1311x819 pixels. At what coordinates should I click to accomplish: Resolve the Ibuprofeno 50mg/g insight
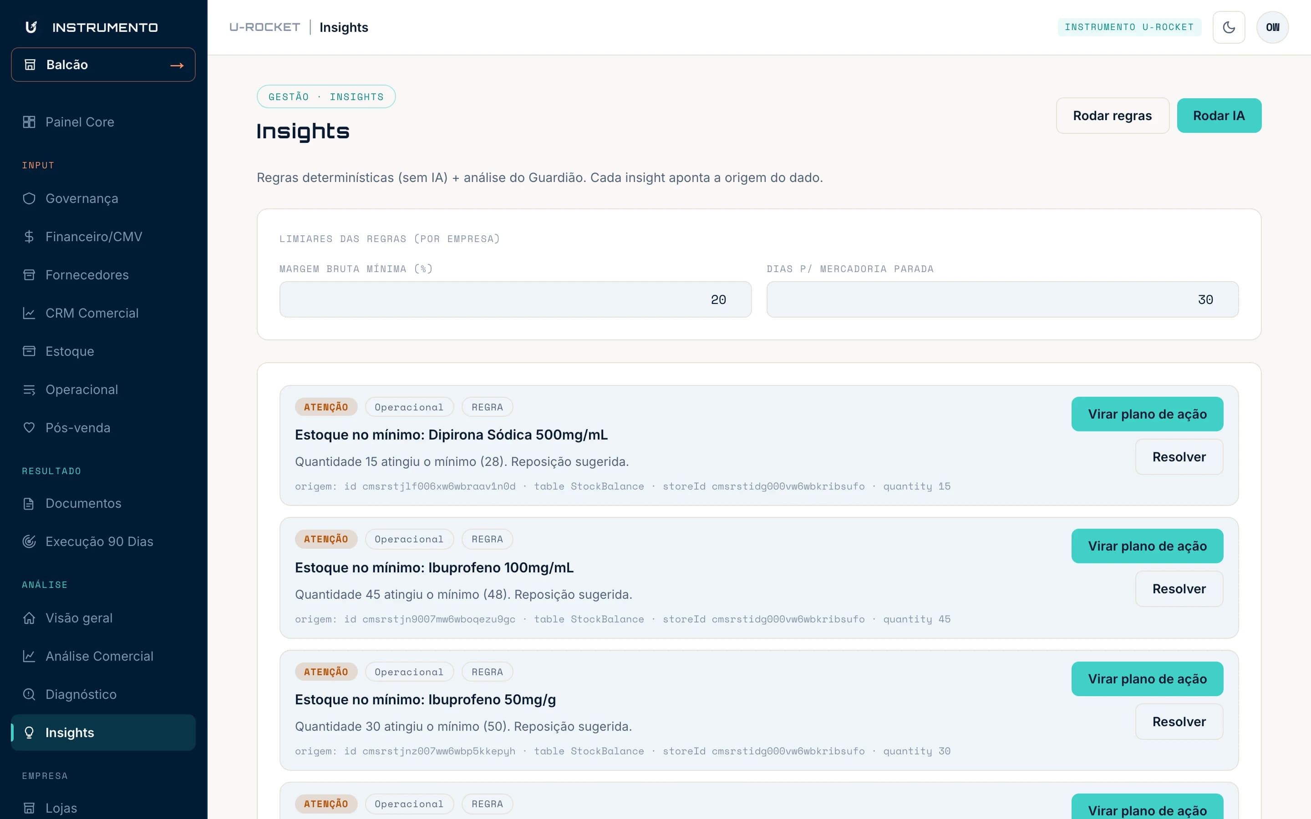point(1179,722)
